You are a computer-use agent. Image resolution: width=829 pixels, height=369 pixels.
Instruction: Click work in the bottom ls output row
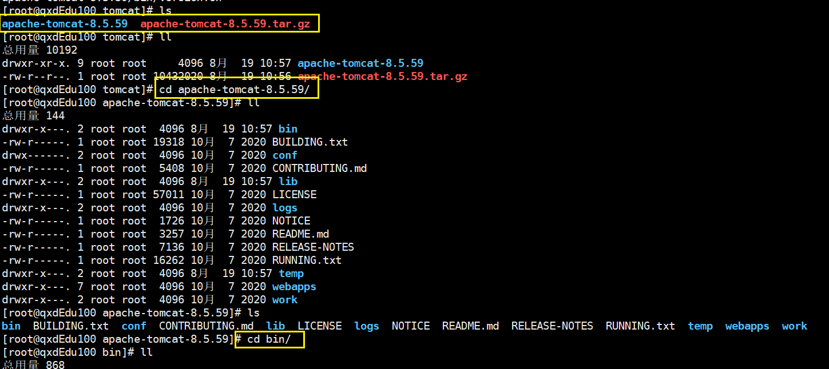point(795,326)
